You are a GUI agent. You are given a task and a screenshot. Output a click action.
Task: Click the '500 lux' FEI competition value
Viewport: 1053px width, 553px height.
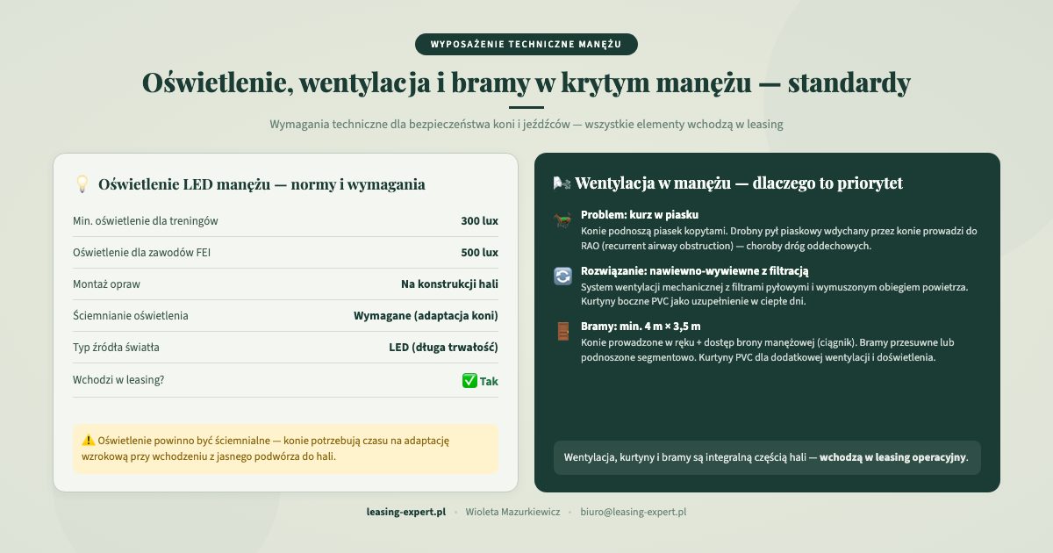482,252
